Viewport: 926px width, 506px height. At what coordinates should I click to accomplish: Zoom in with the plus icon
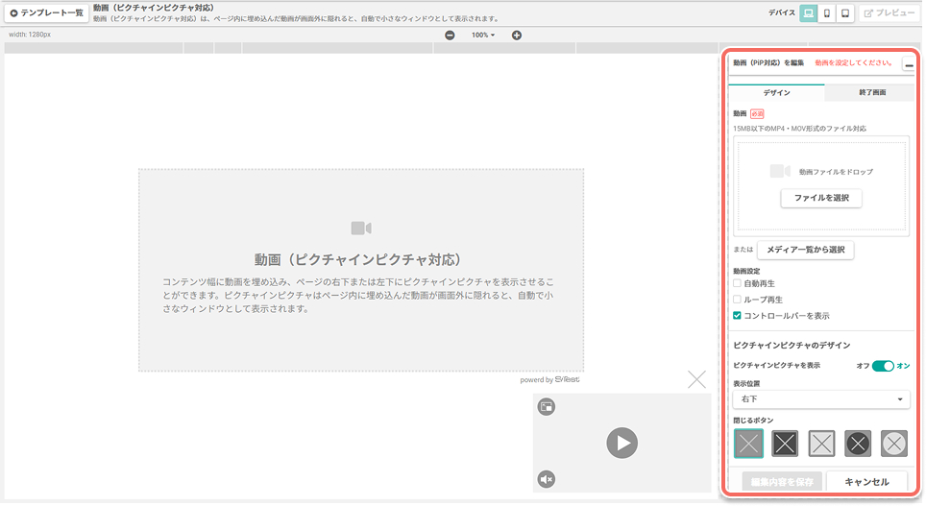pyautogui.click(x=517, y=36)
